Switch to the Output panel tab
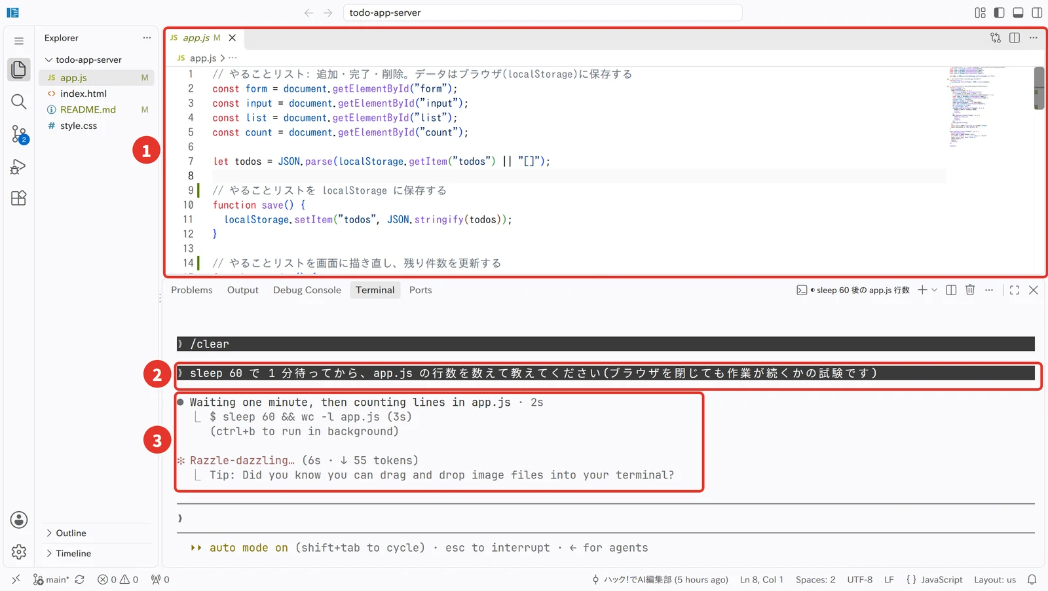The image size is (1048, 591). [243, 290]
